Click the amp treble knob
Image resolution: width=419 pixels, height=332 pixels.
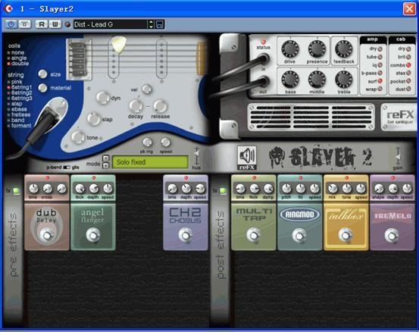pyautogui.click(x=344, y=79)
